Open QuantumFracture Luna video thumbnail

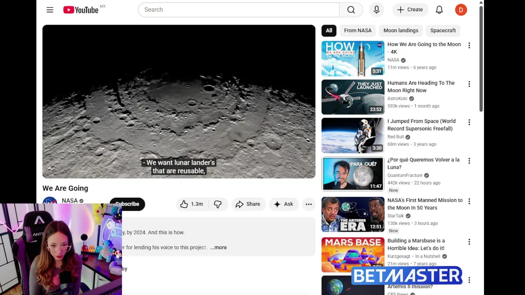pyautogui.click(x=353, y=174)
